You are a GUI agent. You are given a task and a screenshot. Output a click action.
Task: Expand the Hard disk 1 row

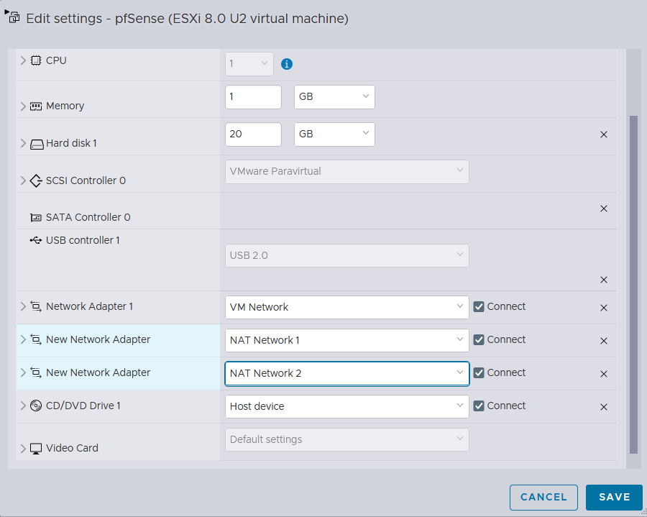pos(23,143)
